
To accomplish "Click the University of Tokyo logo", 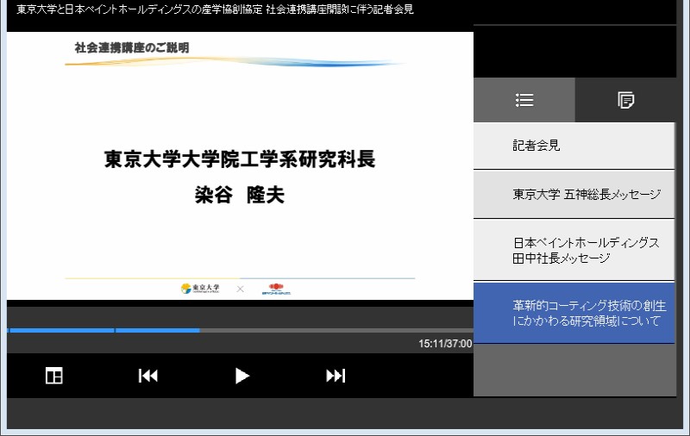I will 200,289.
